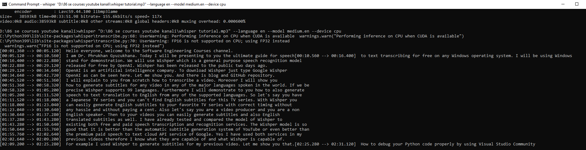Maximize the Command Prompt window

point(577,4)
